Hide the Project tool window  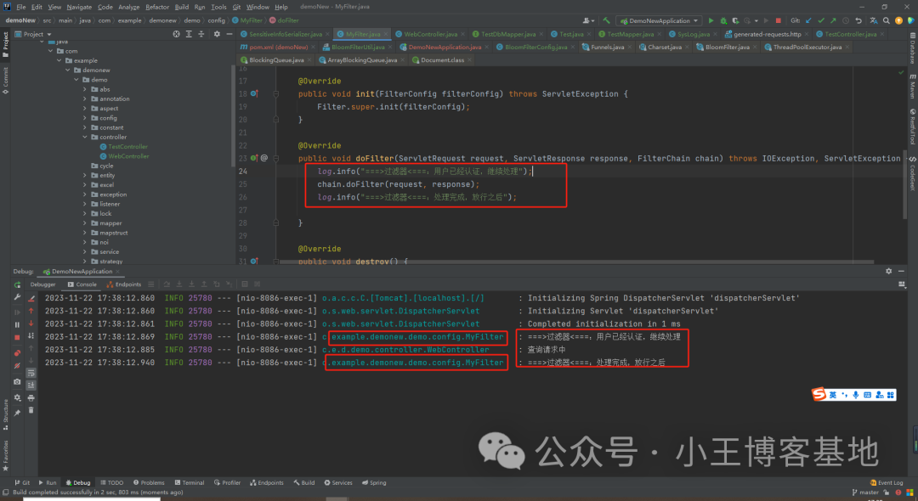(229, 34)
